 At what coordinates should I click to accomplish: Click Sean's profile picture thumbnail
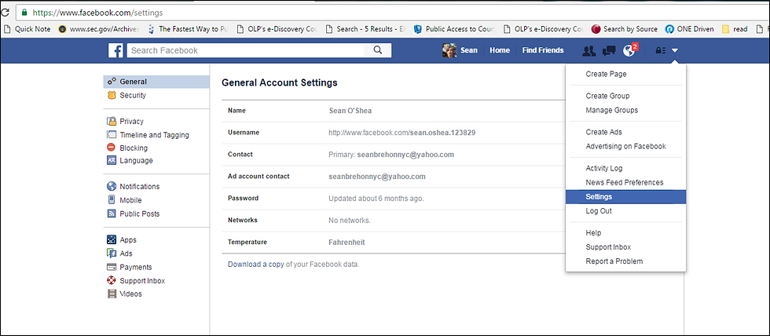pos(449,50)
